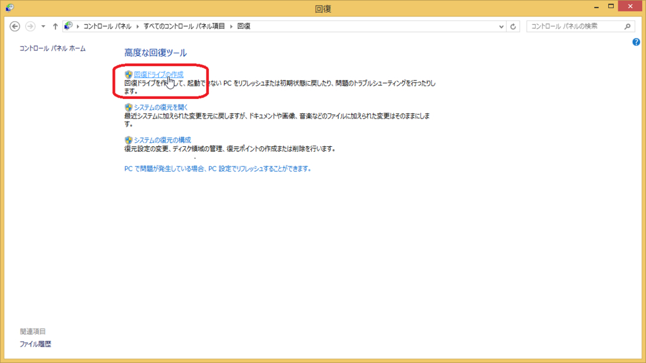
Task: Click the Forward navigation arrow
Action: pyautogui.click(x=30, y=26)
